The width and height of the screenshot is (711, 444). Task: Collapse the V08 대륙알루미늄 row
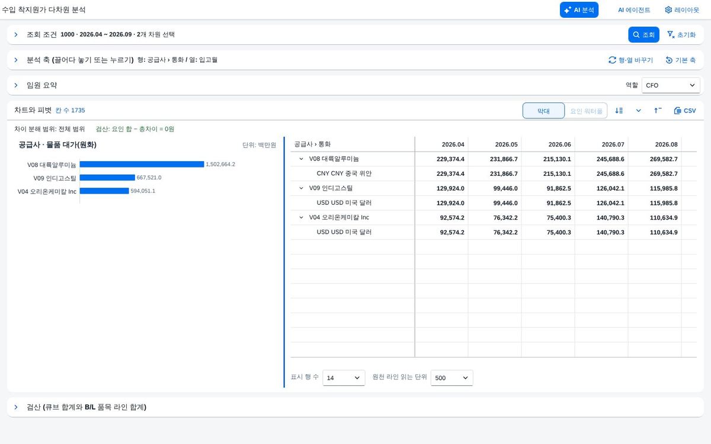(301, 159)
